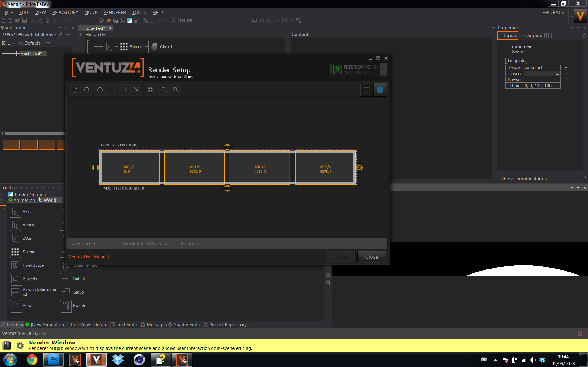This screenshot has height=367, width=588.
Task: Open the Default layout dropdown in the Stage Editor
Action: [42, 43]
